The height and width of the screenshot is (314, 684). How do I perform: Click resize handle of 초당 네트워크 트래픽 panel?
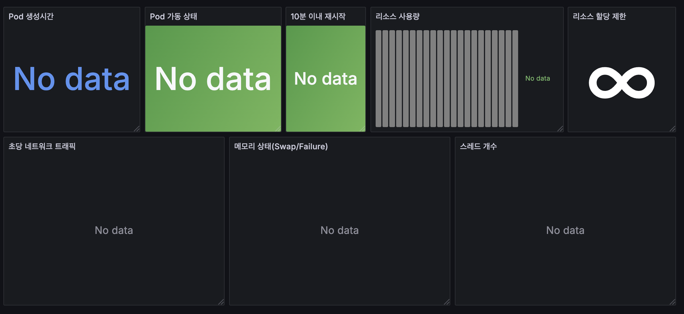[221, 302]
